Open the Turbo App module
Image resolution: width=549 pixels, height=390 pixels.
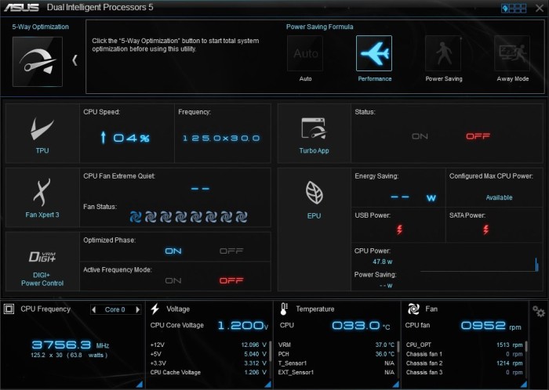point(314,133)
